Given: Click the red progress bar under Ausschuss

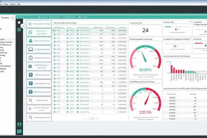Looking at the screenshot, I should 199,43.
